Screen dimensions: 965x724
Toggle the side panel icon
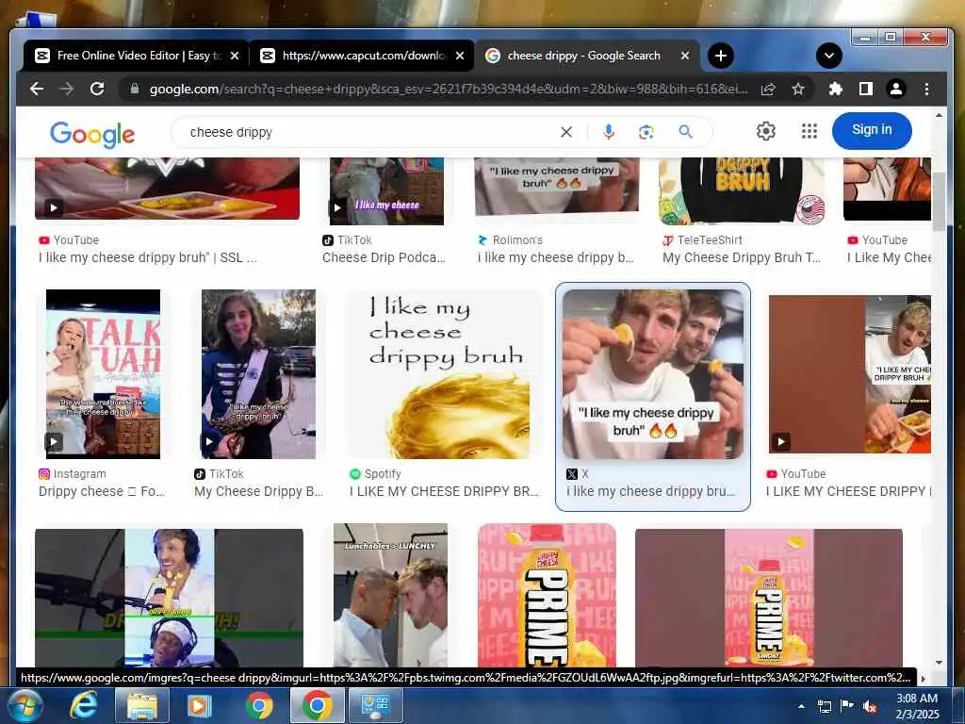click(866, 90)
